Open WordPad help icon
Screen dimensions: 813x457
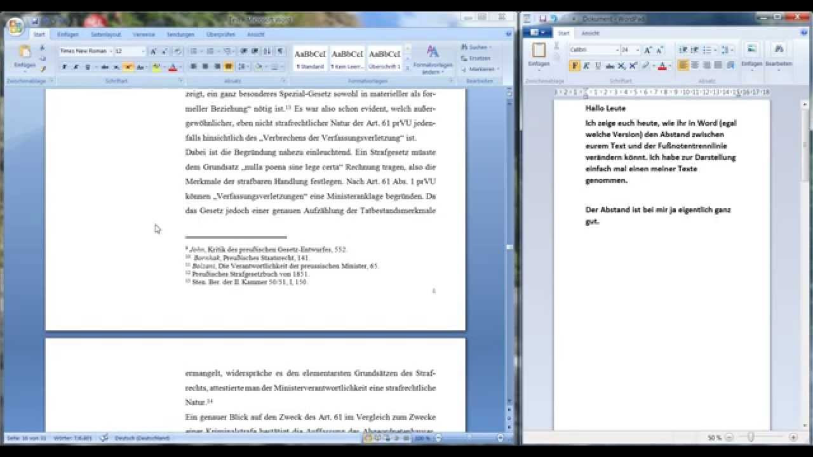[805, 32]
